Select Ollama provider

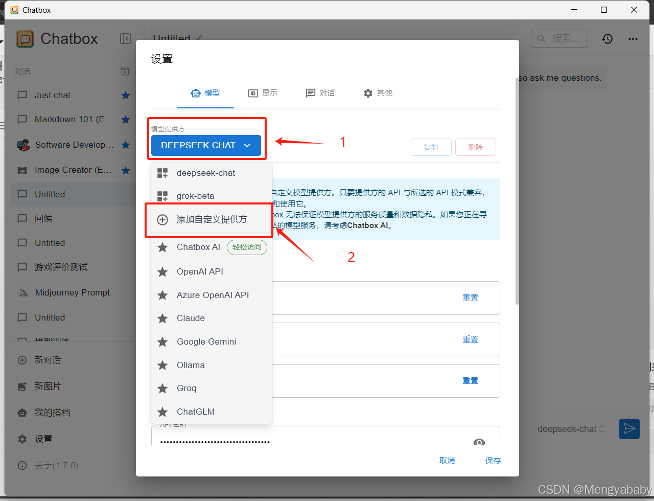(x=212, y=365)
